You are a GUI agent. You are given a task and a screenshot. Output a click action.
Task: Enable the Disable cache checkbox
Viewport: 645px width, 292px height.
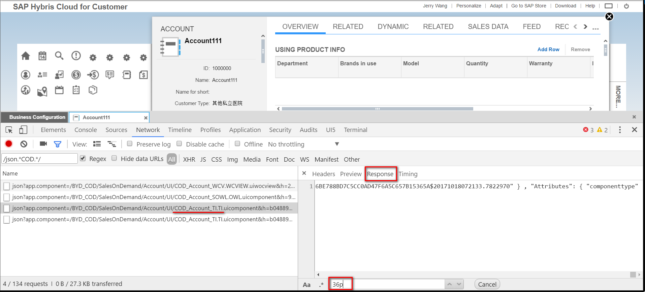tap(179, 144)
